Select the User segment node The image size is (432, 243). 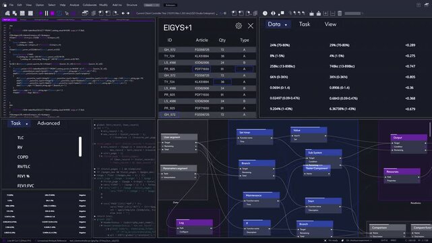(179, 142)
